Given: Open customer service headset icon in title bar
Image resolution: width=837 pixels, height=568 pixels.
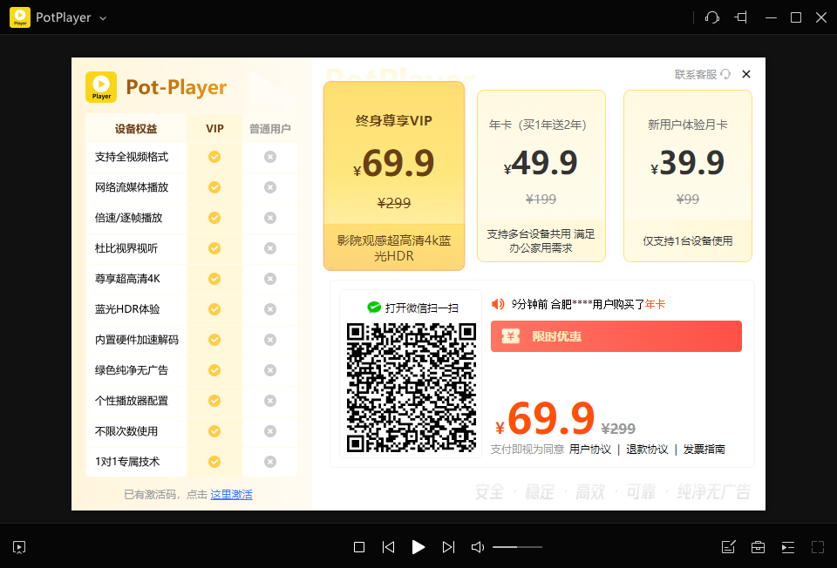Looking at the screenshot, I should point(712,17).
